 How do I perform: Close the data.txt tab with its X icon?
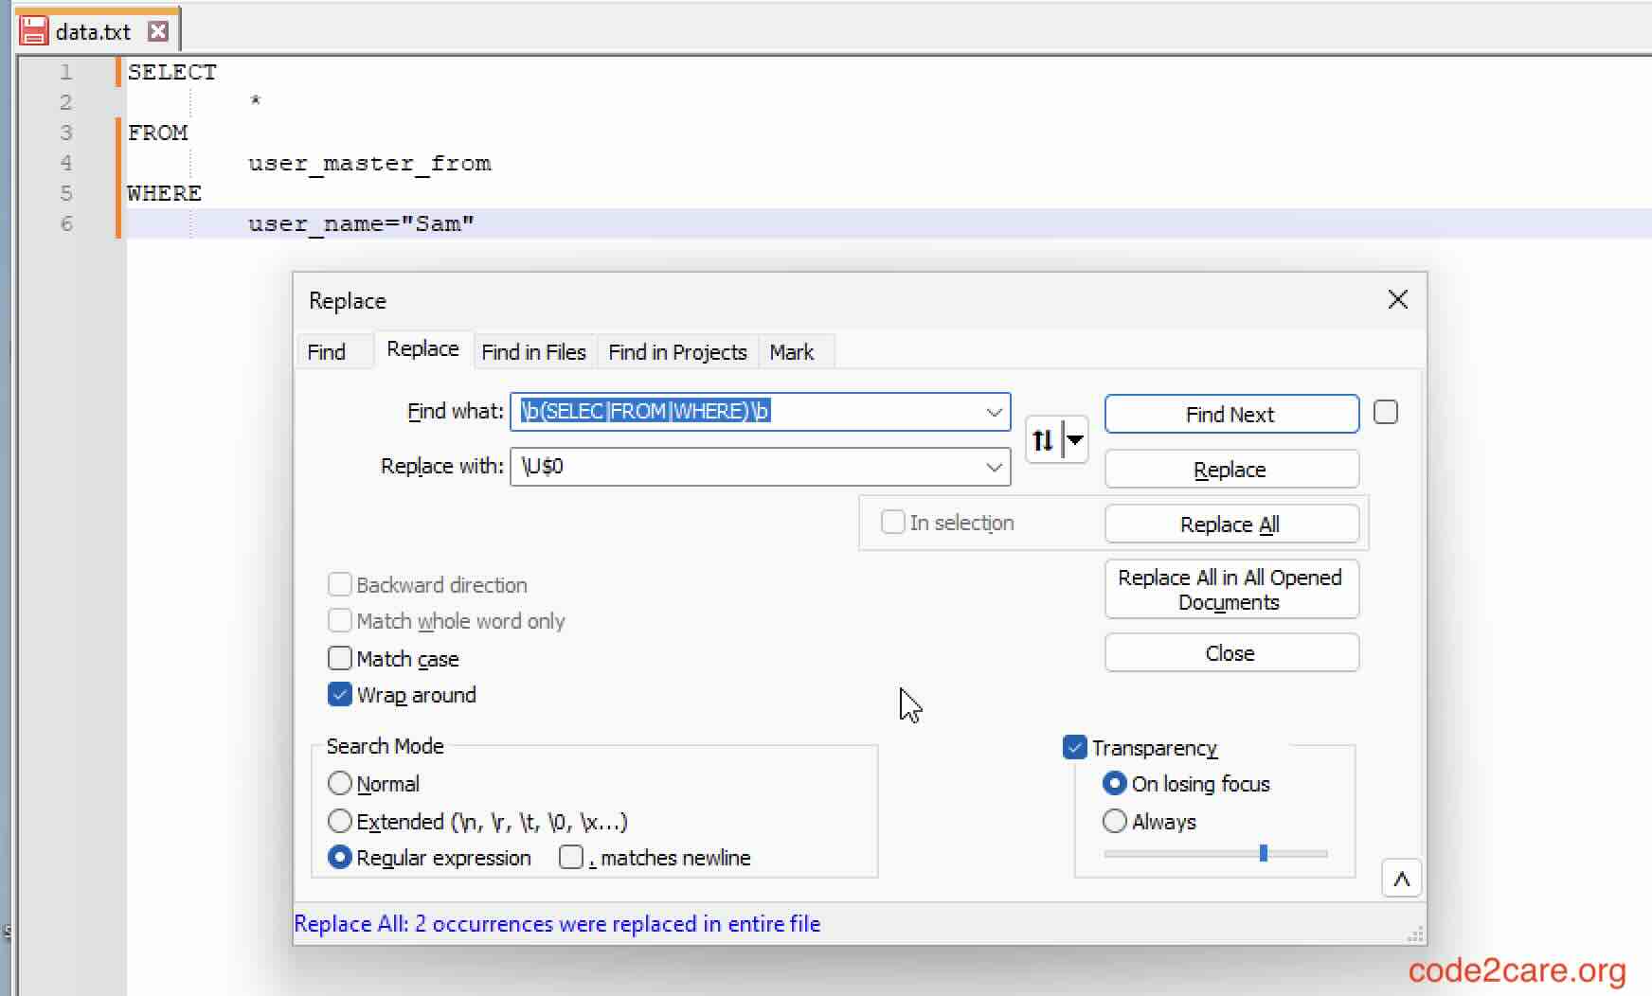click(x=158, y=30)
